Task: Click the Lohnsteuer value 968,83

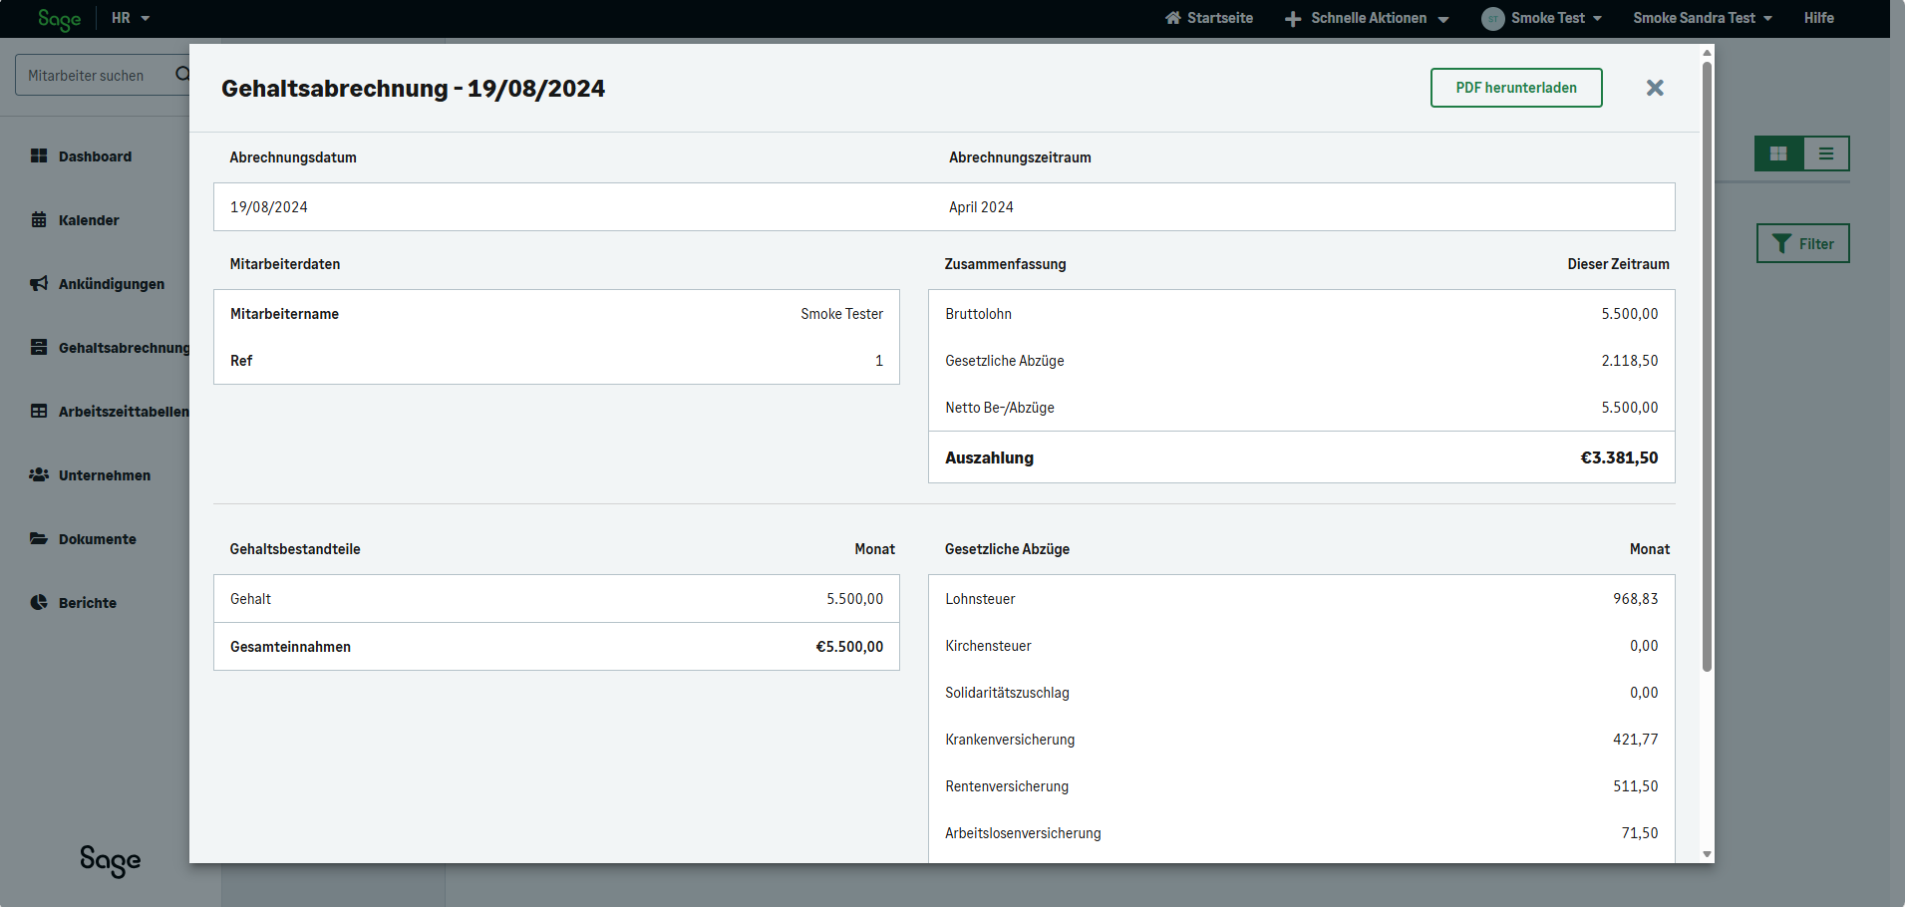Action: tap(1636, 599)
